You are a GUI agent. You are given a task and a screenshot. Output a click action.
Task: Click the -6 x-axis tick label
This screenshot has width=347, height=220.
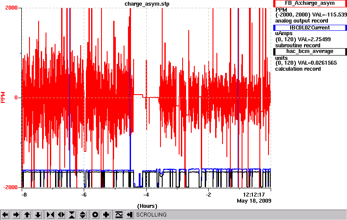(x=84, y=195)
